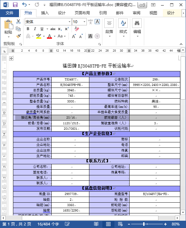Click the Redo/Repeat icon

point(37,5)
